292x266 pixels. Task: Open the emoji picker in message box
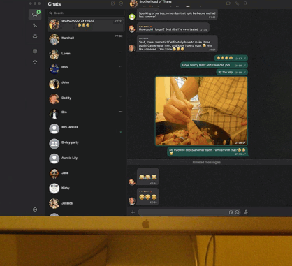(237, 212)
